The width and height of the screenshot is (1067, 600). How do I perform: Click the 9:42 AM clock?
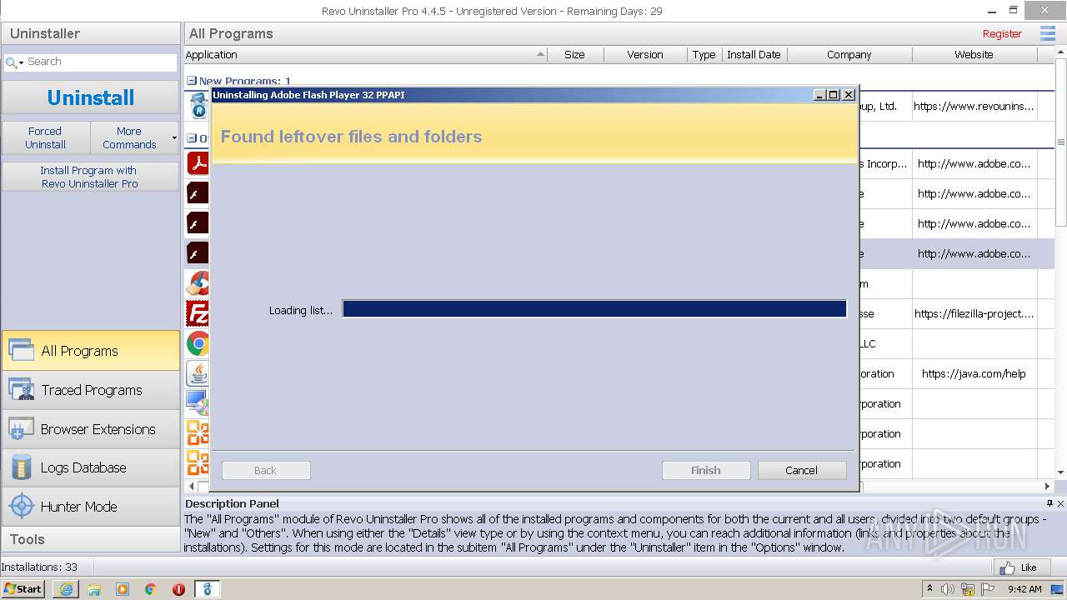pos(1024,589)
